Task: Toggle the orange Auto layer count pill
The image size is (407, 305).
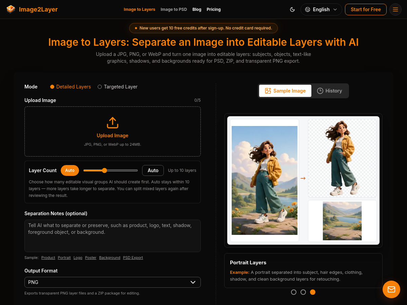Action: coord(70,170)
